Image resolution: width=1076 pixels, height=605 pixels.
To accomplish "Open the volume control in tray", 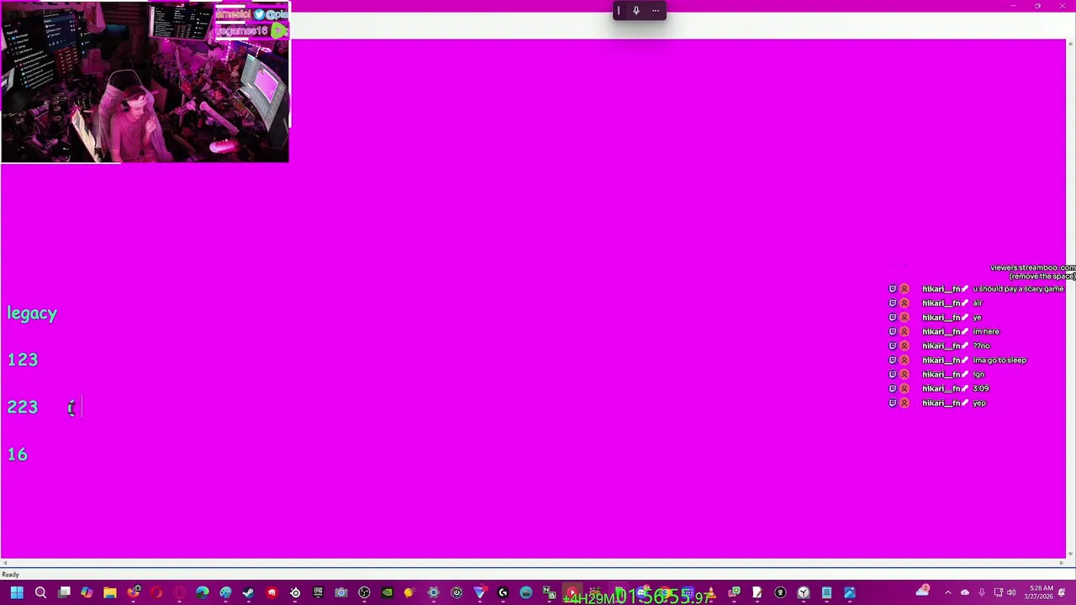I will (1011, 593).
